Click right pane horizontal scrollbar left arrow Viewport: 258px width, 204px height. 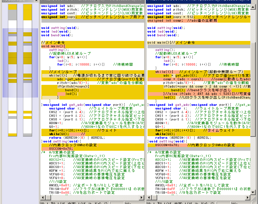coord(149,197)
